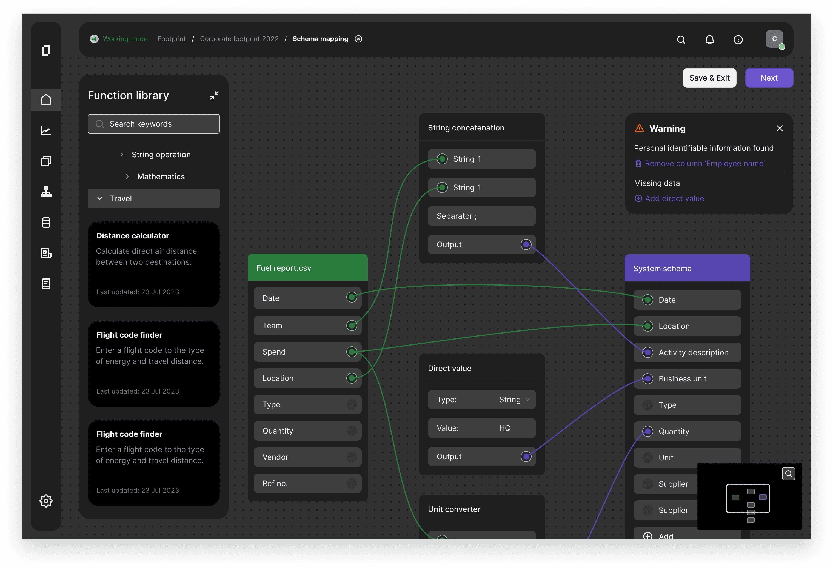833x570 pixels.
Task: Click the hierarchy org-chart sidebar icon
Action: tap(46, 192)
